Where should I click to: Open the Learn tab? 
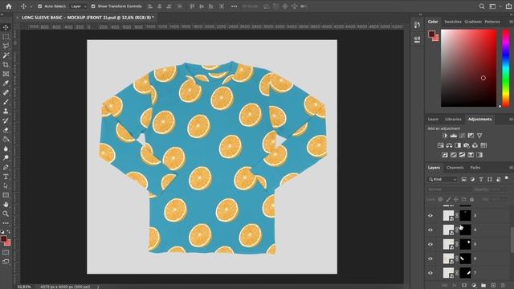[433, 120]
